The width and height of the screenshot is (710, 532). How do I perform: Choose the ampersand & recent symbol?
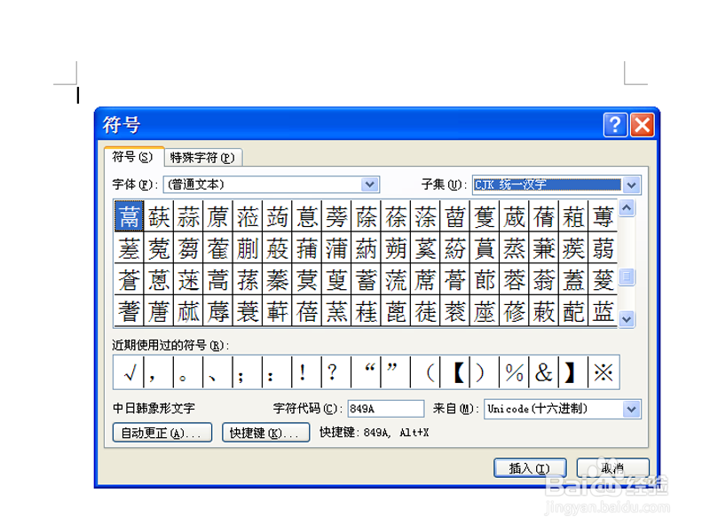click(544, 372)
